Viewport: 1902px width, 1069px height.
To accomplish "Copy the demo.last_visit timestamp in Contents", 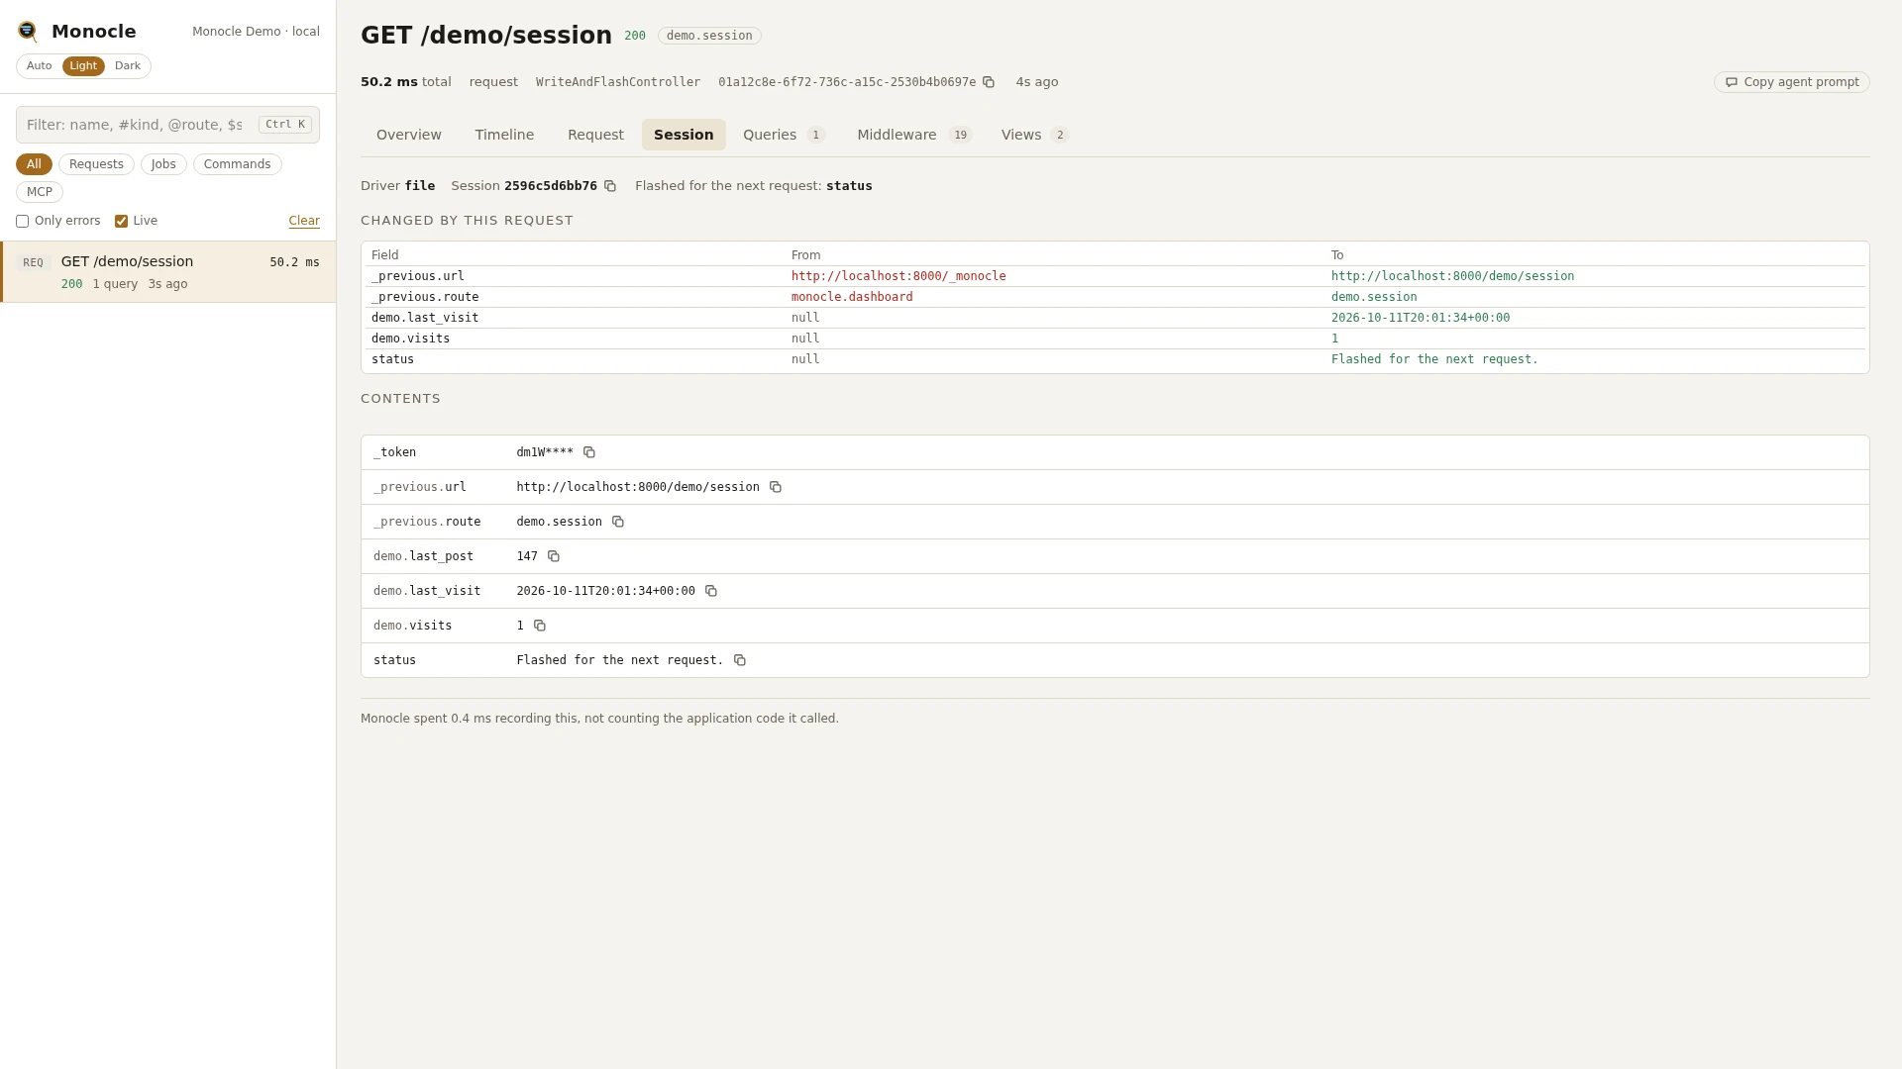I will 711,591.
